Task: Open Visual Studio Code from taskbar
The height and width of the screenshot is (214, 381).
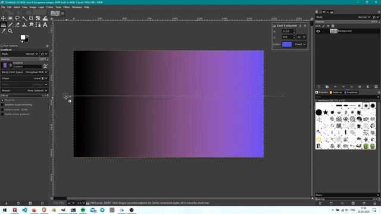Action: click(24, 210)
